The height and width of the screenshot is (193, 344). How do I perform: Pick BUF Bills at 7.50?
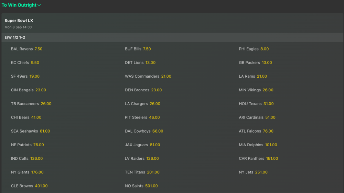[138, 49]
